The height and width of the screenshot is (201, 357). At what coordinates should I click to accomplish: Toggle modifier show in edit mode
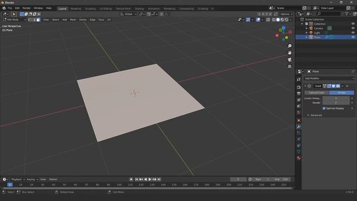pyautogui.click(x=329, y=86)
